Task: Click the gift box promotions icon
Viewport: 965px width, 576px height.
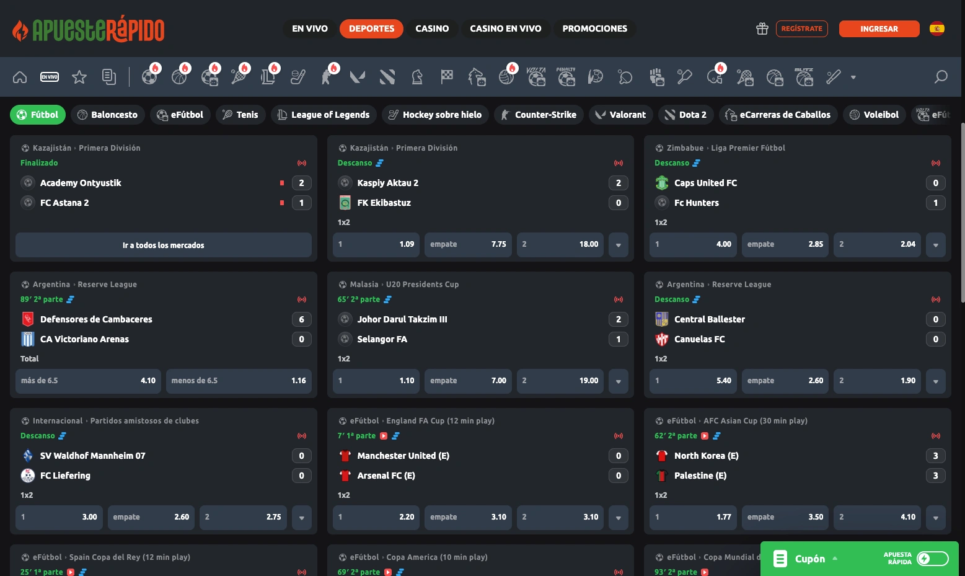Action: click(762, 29)
